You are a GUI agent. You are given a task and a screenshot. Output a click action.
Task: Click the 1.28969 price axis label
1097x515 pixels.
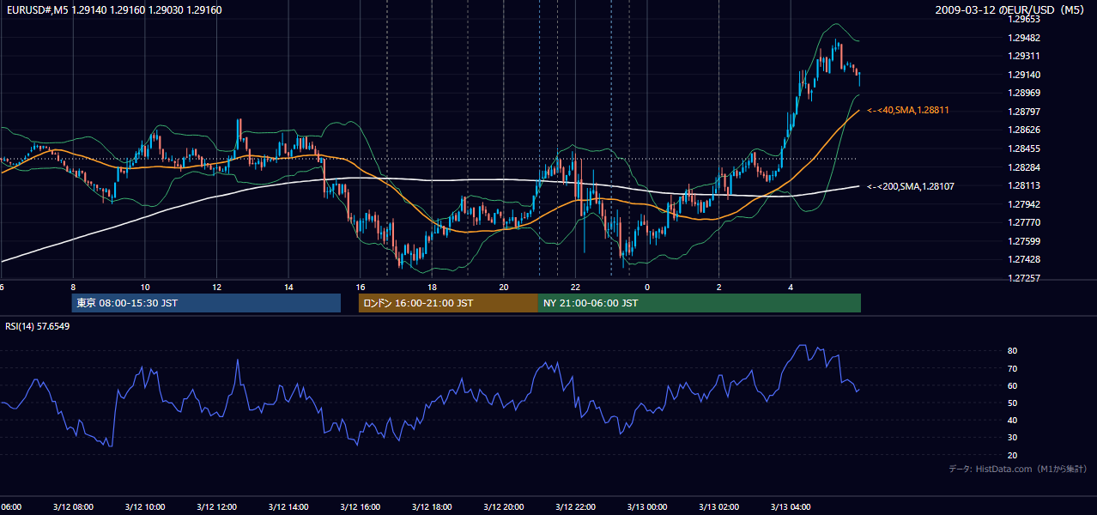click(1025, 93)
